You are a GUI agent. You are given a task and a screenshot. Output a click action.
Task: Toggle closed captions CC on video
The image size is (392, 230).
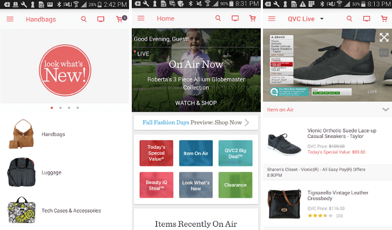384,53
